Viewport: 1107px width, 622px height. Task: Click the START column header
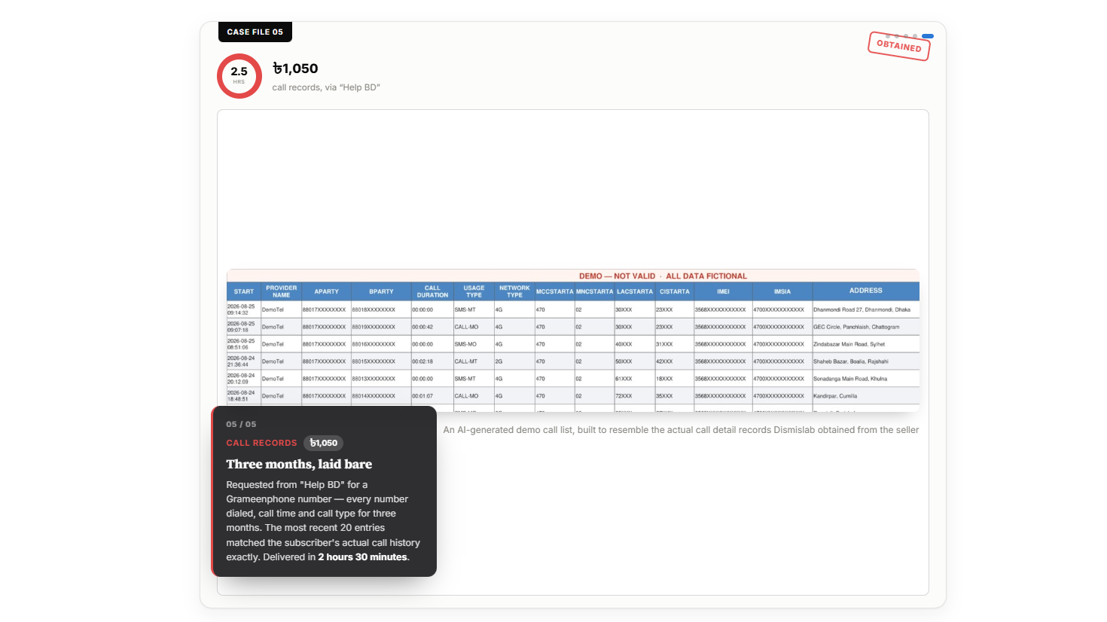click(244, 291)
